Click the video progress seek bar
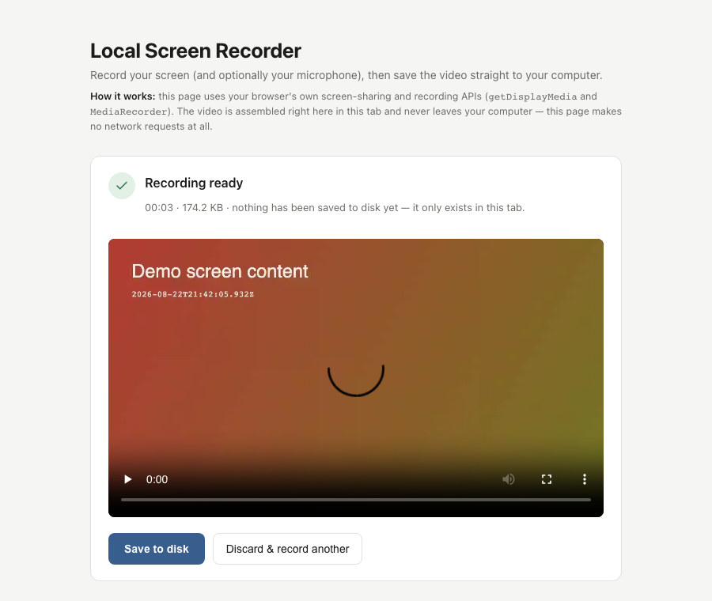The height and width of the screenshot is (601, 712). tap(356, 500)
